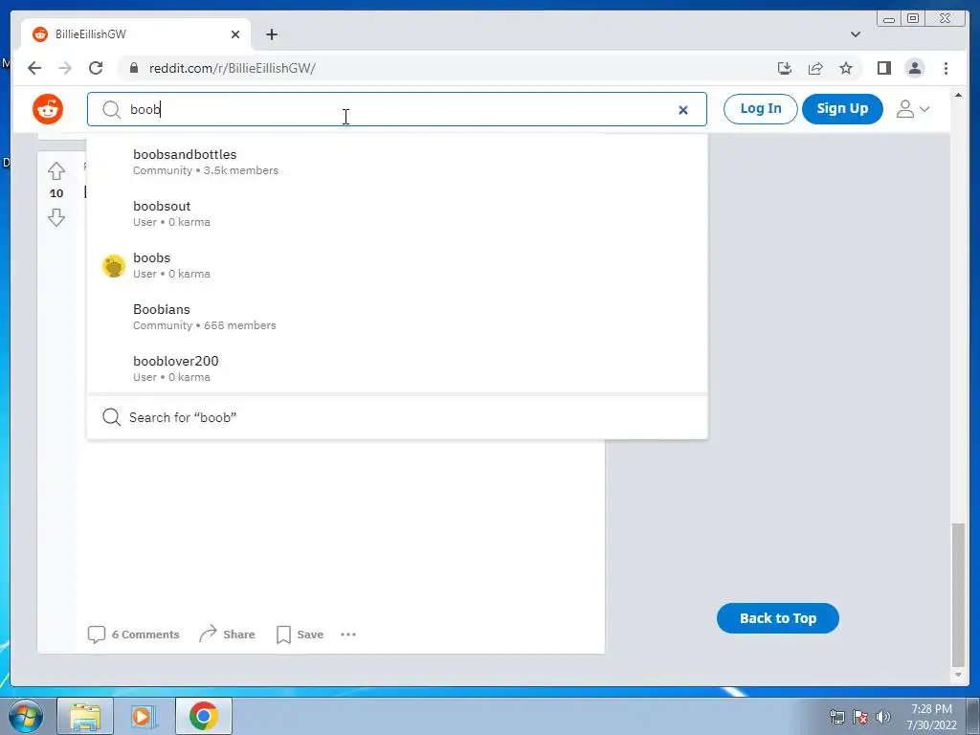The height and width of the screenshot is (735, 980).
Task: Open File Explorer from taskbar
Action: point(85,716)
